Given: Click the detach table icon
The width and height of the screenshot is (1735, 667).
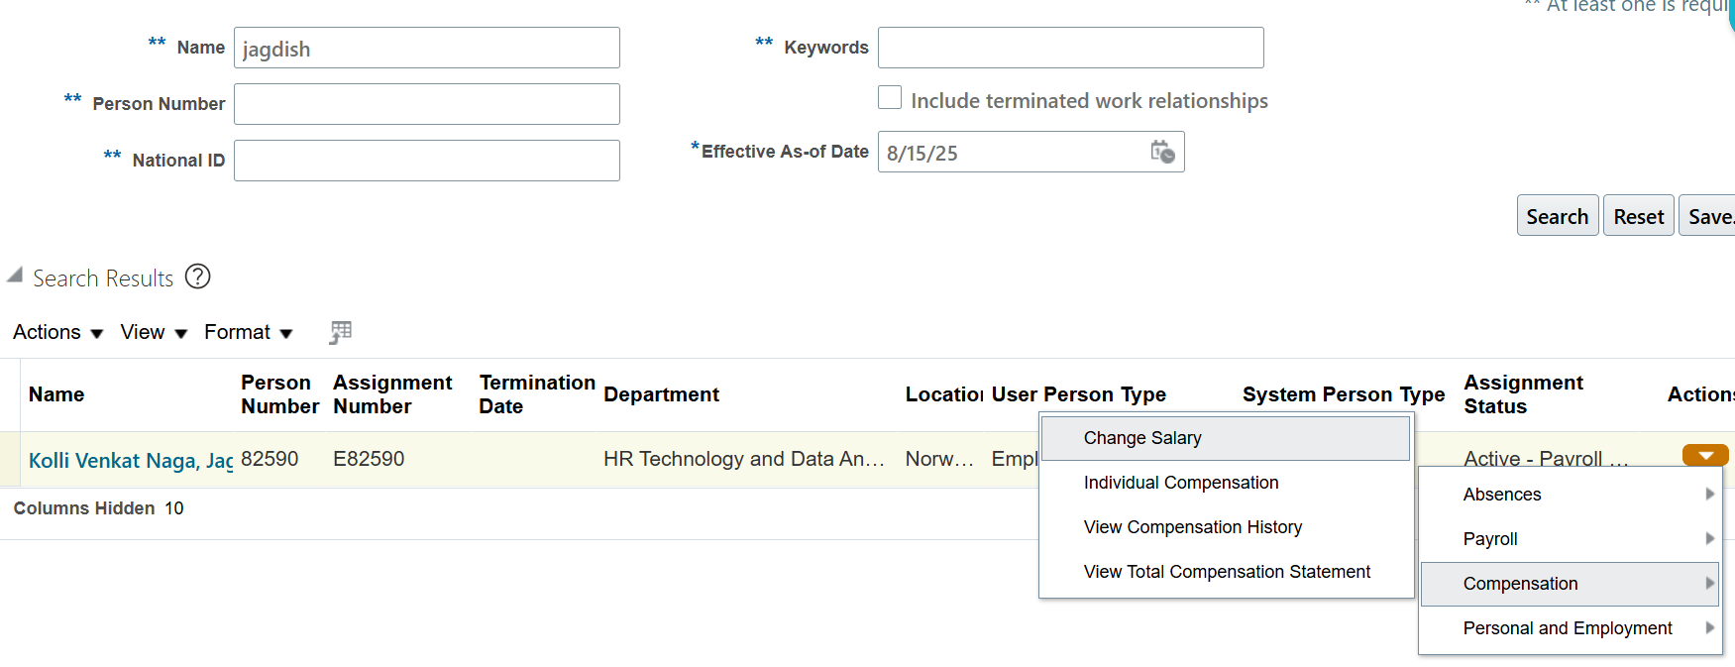Looking at the screenshot, I should tap(340, 332).
